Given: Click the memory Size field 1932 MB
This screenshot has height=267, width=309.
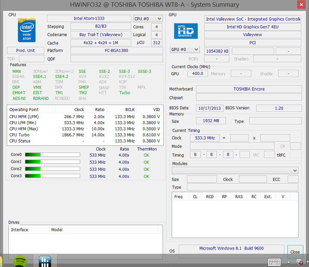Looking at the screenshot, I should click(x=211, y=121).
